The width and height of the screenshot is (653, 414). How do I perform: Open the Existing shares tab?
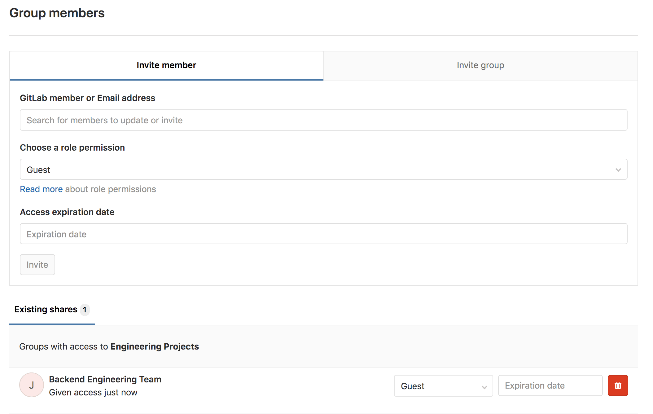click(x=46, y=310)
